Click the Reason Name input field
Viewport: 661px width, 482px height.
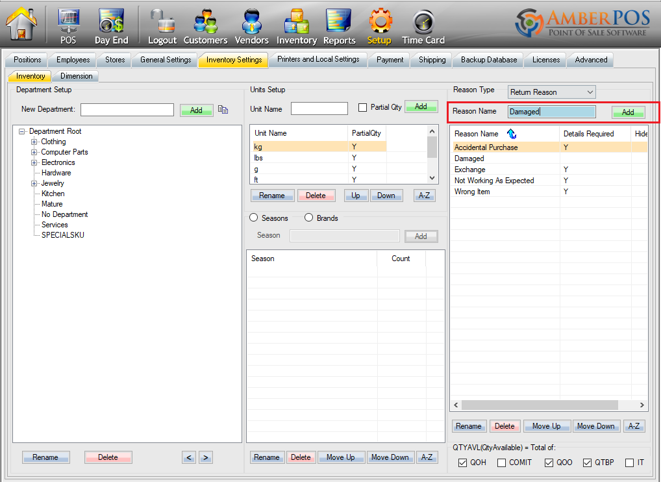pyautogui.click(x=552, y=112)
